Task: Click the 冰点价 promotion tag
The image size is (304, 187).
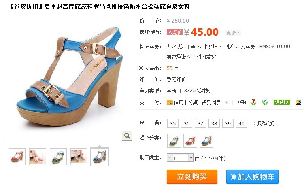Action: pos(174,32)
